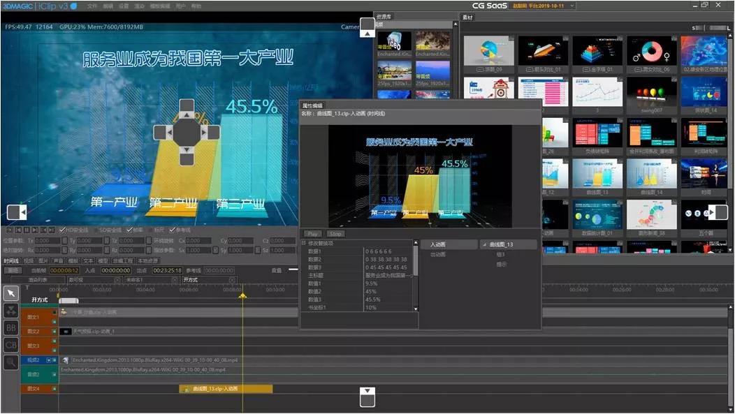This screenshot has width=735, height=414.
Task: Click the yellow playhead marker on timeline
Action: pyautogui.click(x=242, y=296)
